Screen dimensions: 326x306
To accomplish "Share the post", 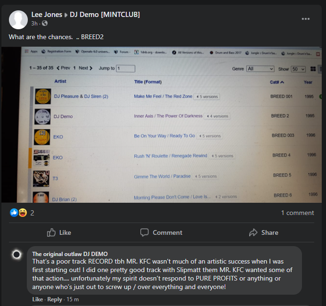I will (x=264, y=232).
